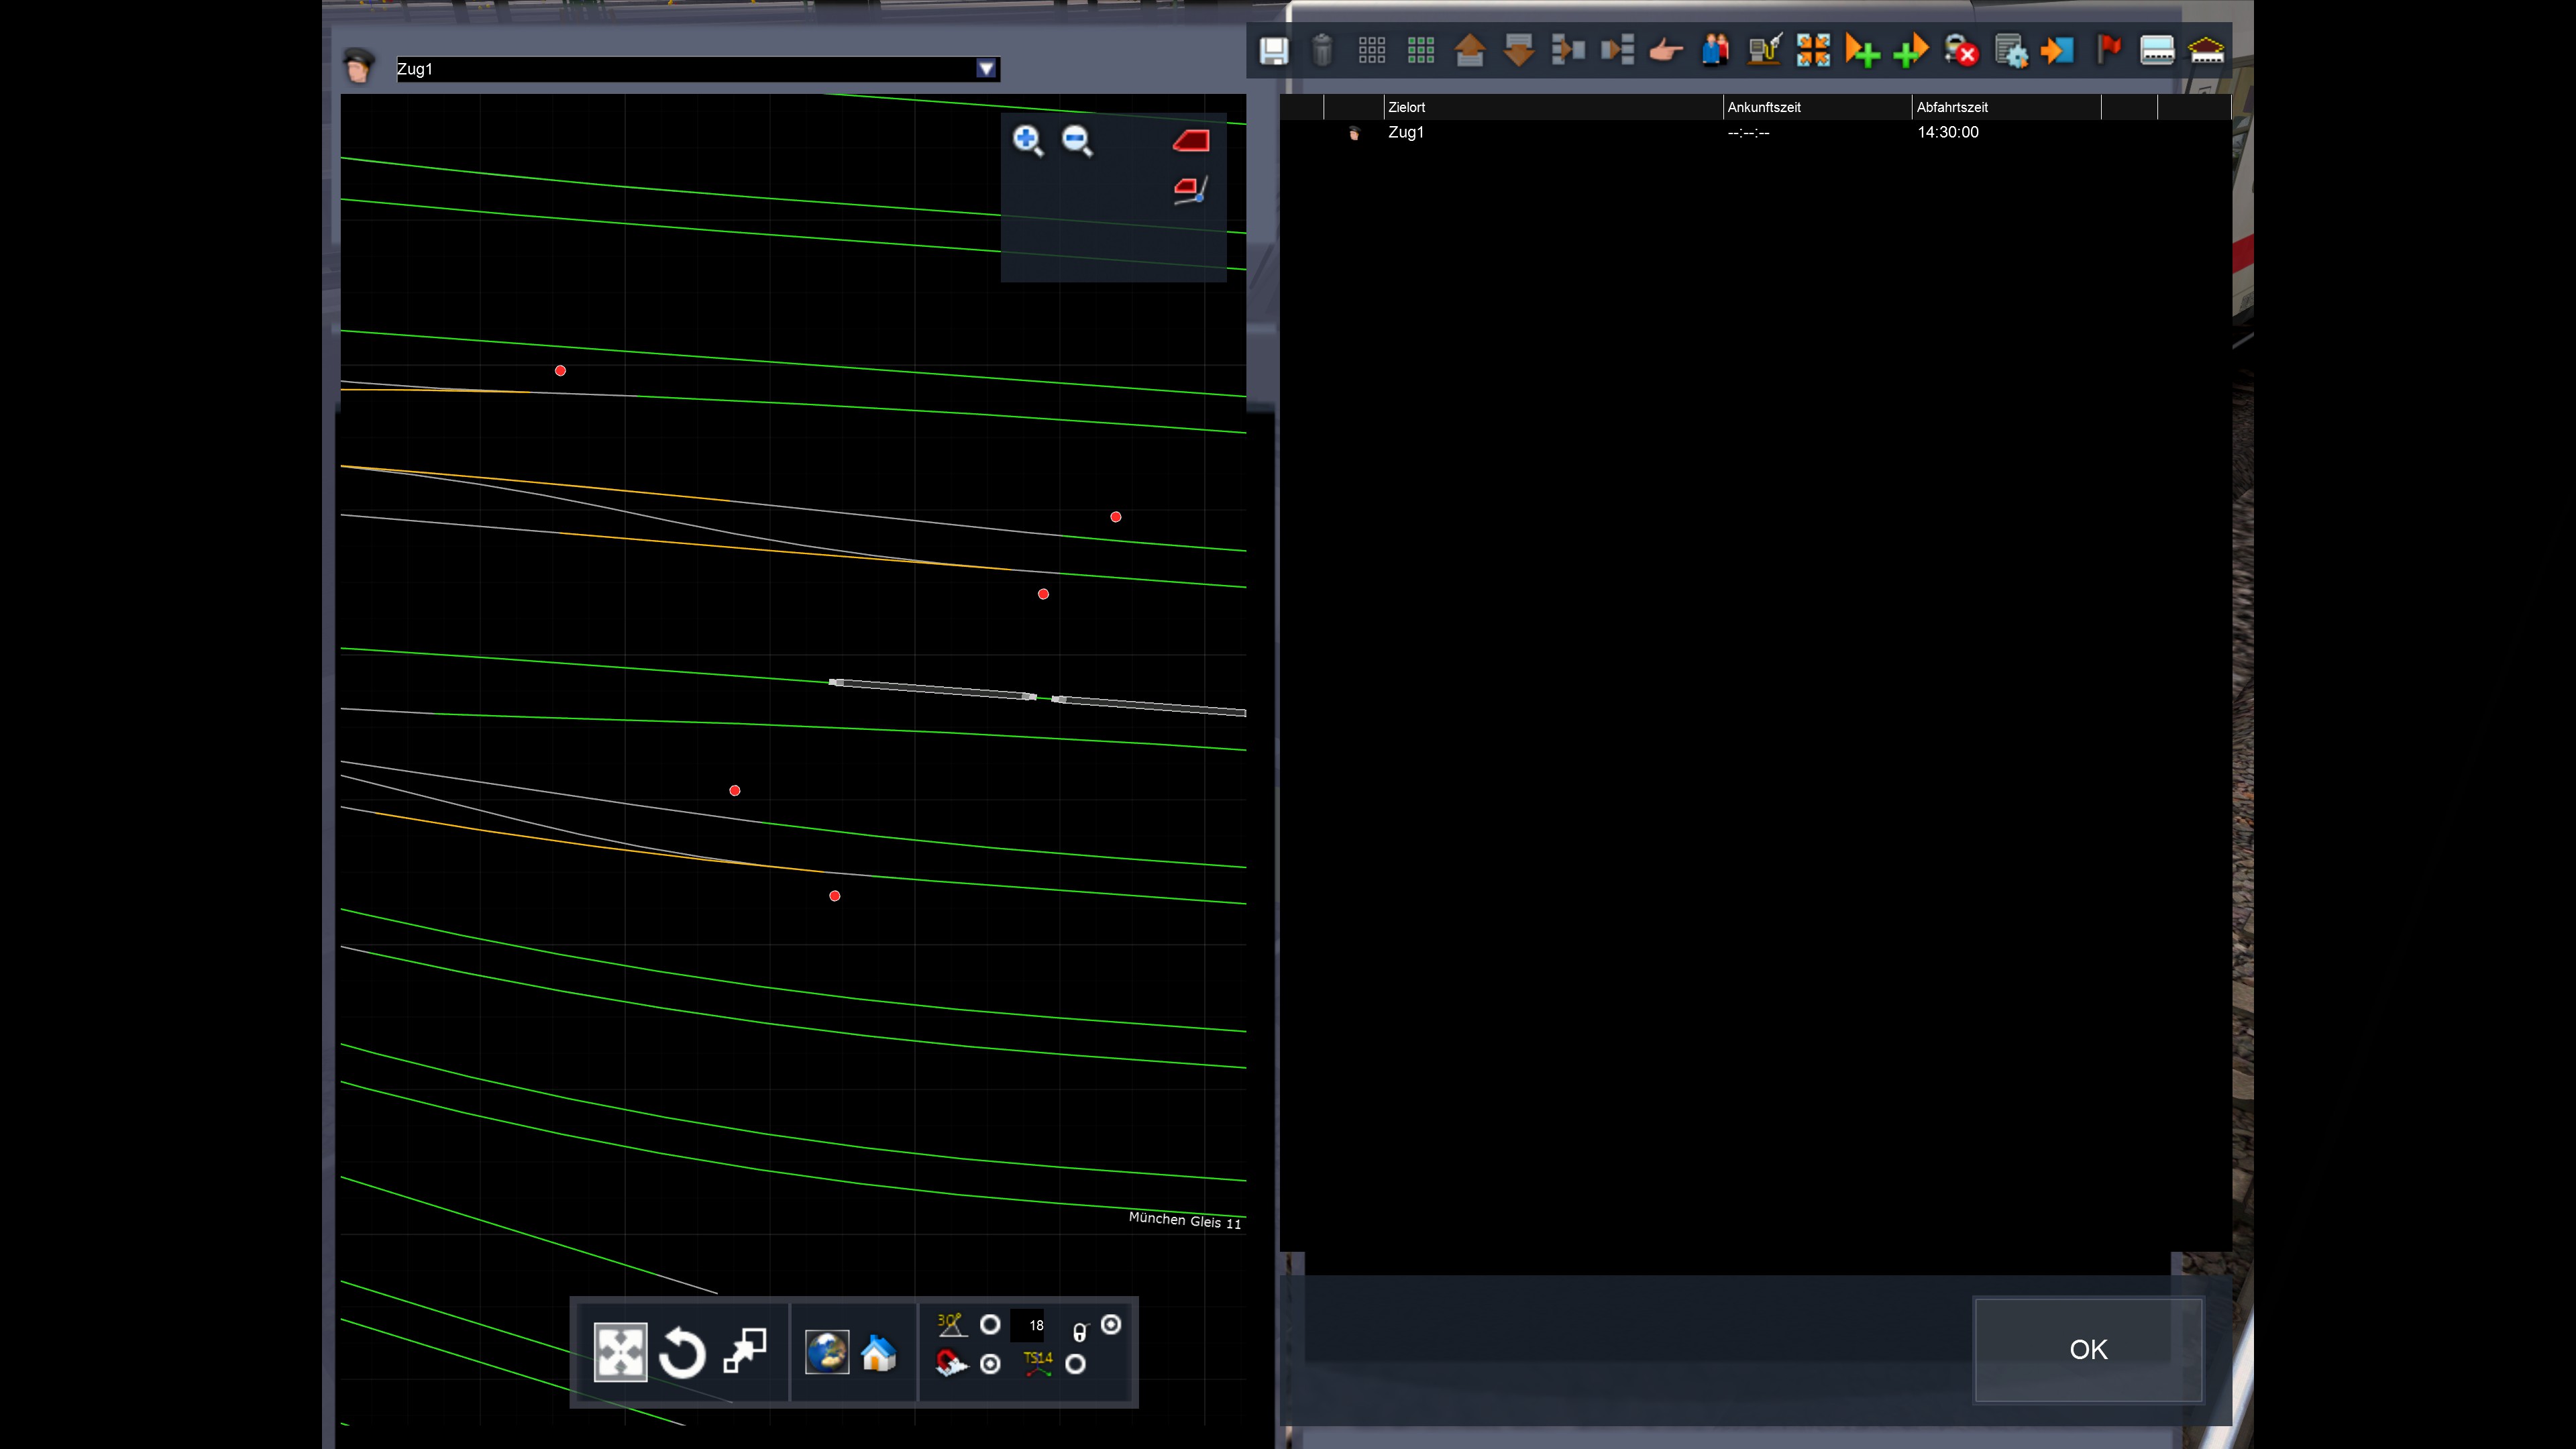Click the globe world view icon

click(x=827, y=1352)
